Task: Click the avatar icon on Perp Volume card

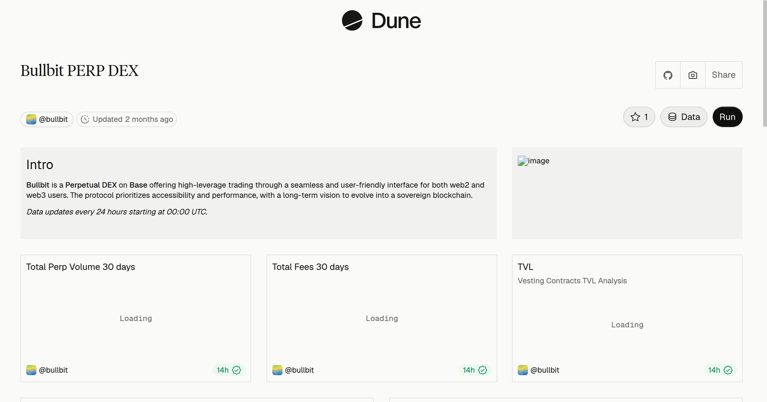Action: 31,370
